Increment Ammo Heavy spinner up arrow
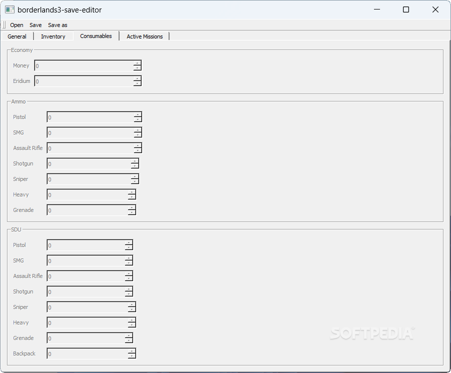Image resolution: width=451 pixels, height=373 pixels. pos(132,192)
